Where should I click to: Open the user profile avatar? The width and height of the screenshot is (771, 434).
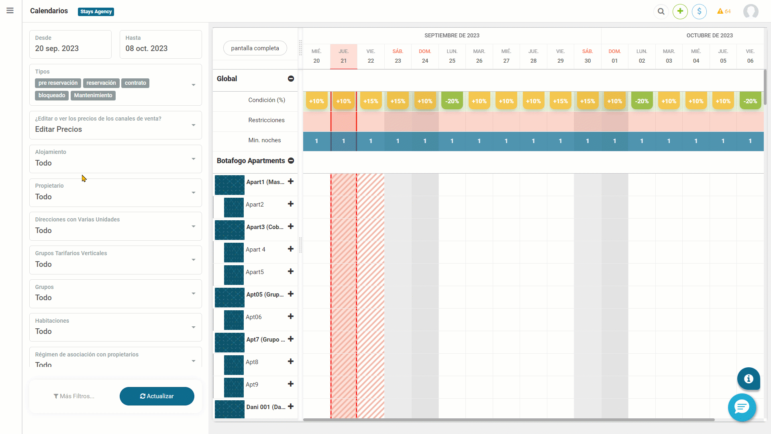751,11
